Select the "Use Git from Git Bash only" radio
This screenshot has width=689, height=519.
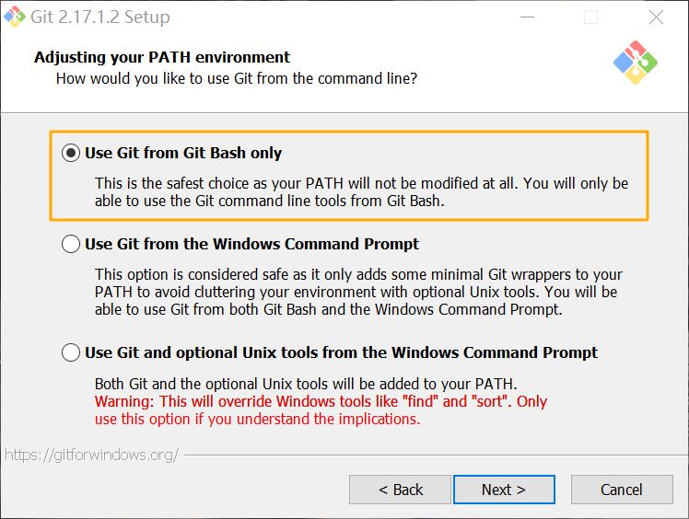(71, 153)
